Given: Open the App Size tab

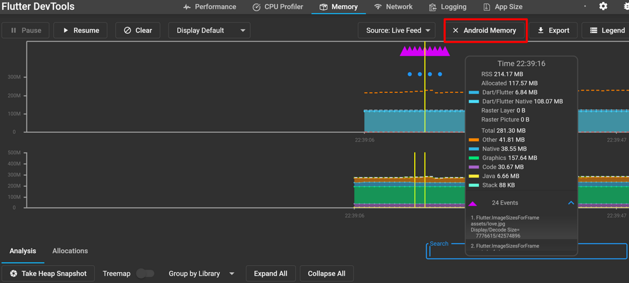Looking at the screenshot, I should 502,7.
